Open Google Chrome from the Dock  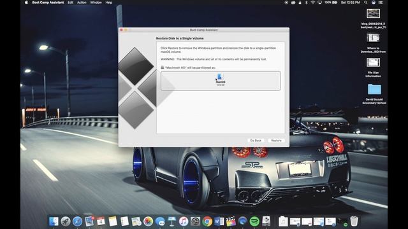coord(207,221)
